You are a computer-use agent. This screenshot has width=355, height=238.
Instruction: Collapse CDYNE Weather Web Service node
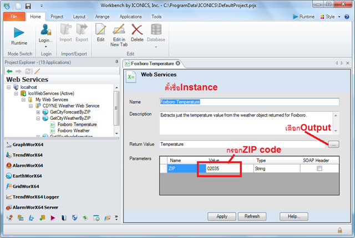point(31,106)
